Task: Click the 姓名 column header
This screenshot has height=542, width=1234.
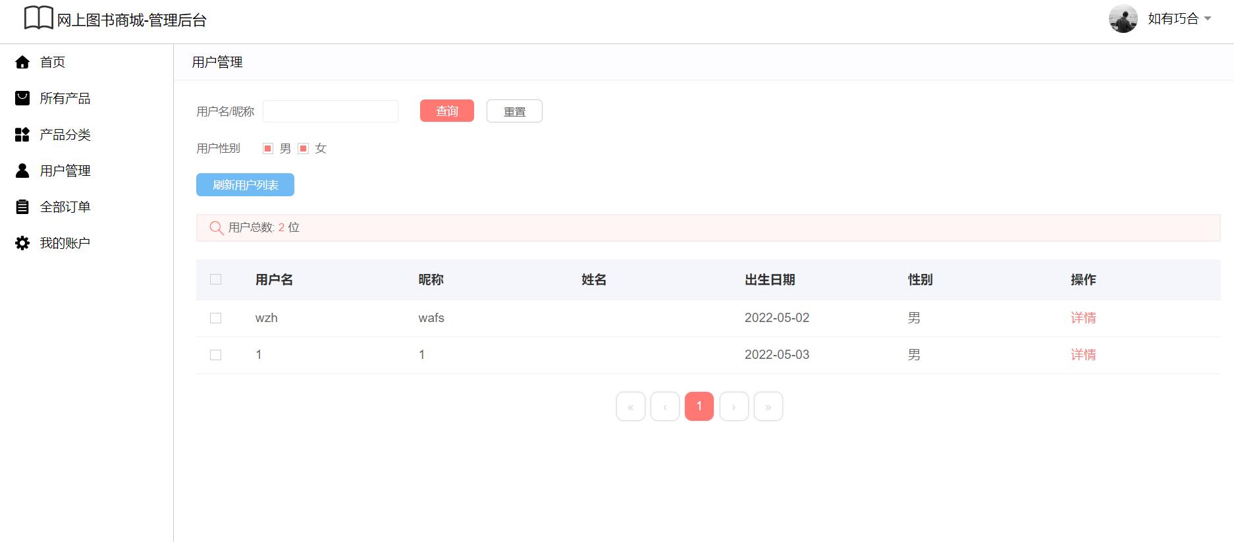Action: click(x=594, y=280)
